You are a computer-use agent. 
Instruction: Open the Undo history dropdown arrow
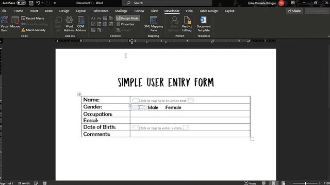pyautogui.click(x=42, y=3)
